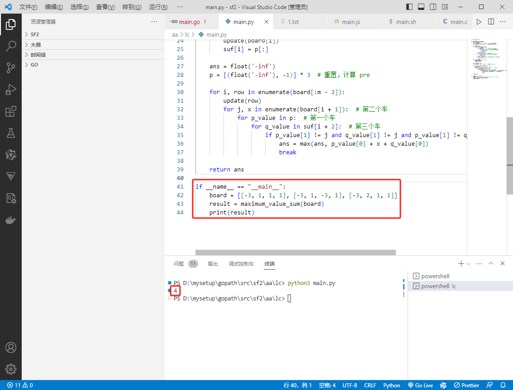Viewport: 513px width, 390px height.
Task: Open the 编辑 menu
Action: [54, 7]
